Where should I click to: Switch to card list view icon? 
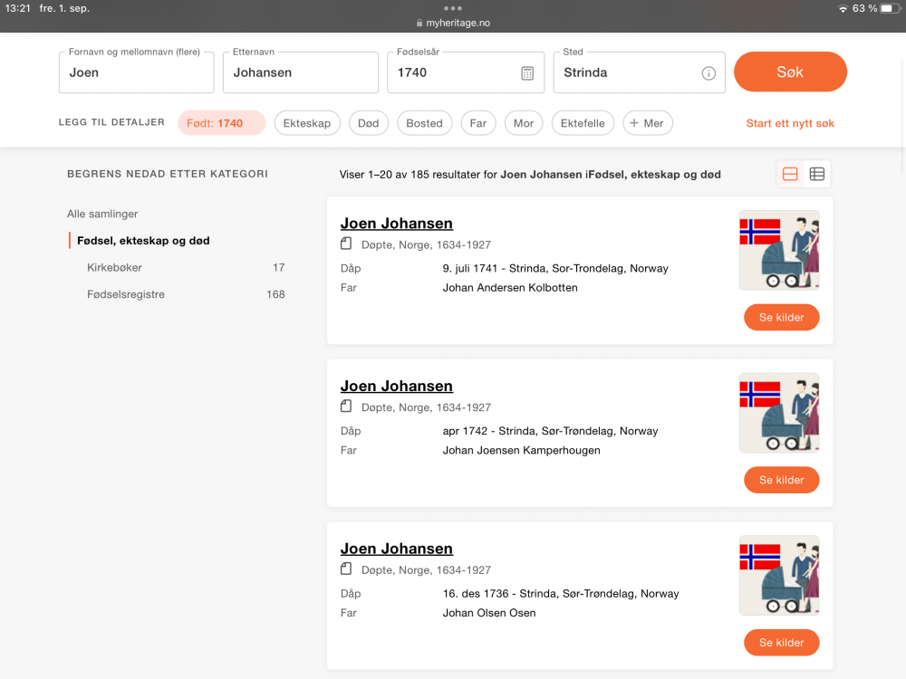[790, 174]
